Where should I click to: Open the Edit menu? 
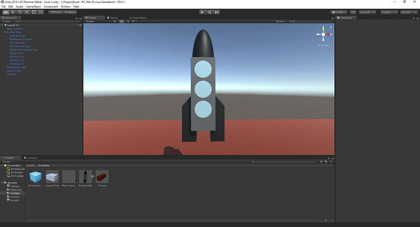point(11,7)
